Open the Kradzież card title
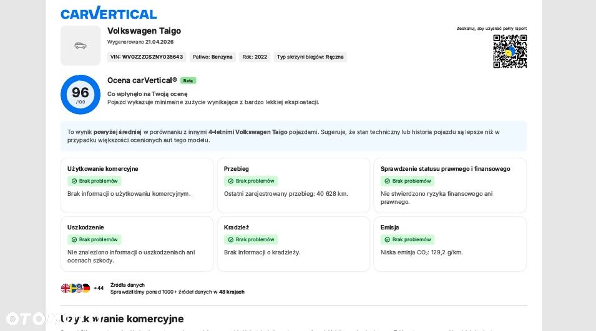The height and width of the screenshot is (331, 596). pyautogui.click(x=237, y=227)
